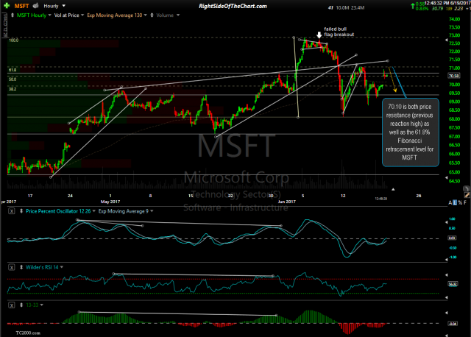Toggle the % percent scale button
The image size is (471, 337).
click(x=460, y=203)
